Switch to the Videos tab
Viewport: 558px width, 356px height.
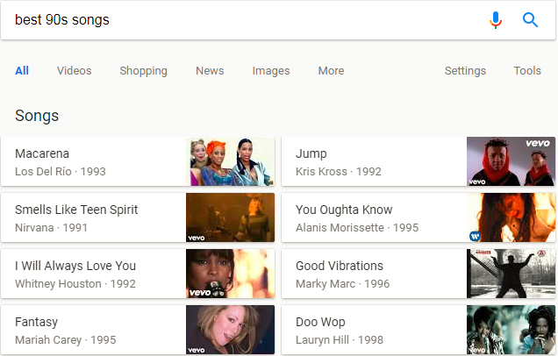point(74,70)
